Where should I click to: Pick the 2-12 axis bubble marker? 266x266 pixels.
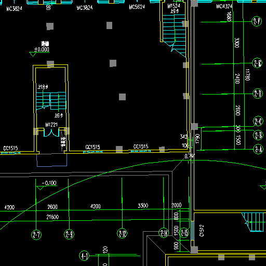122,233
